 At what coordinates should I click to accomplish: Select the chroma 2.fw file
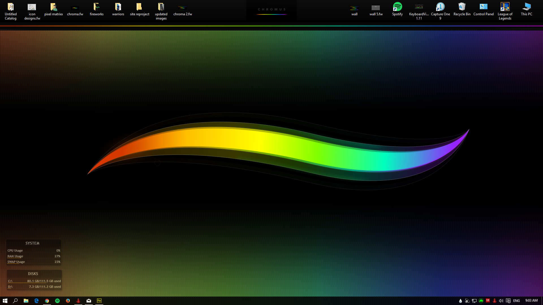coord(182,9)
